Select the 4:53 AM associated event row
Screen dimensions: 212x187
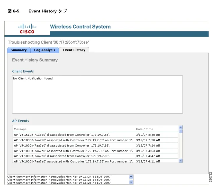coord(95,151)
